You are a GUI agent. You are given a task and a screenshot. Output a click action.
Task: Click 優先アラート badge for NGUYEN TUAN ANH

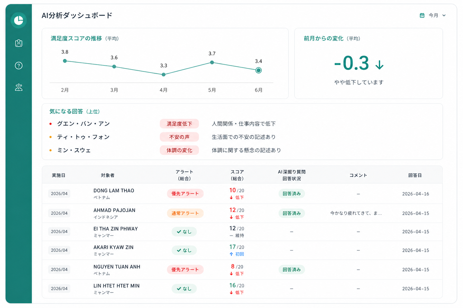click(185, 269)
